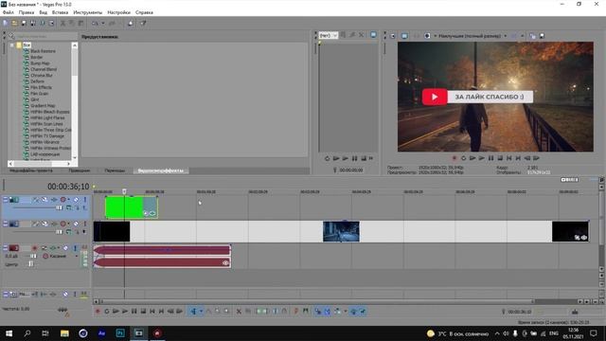
Task: Open the Undo history dropdown arrow
Action: click(103, 23)
